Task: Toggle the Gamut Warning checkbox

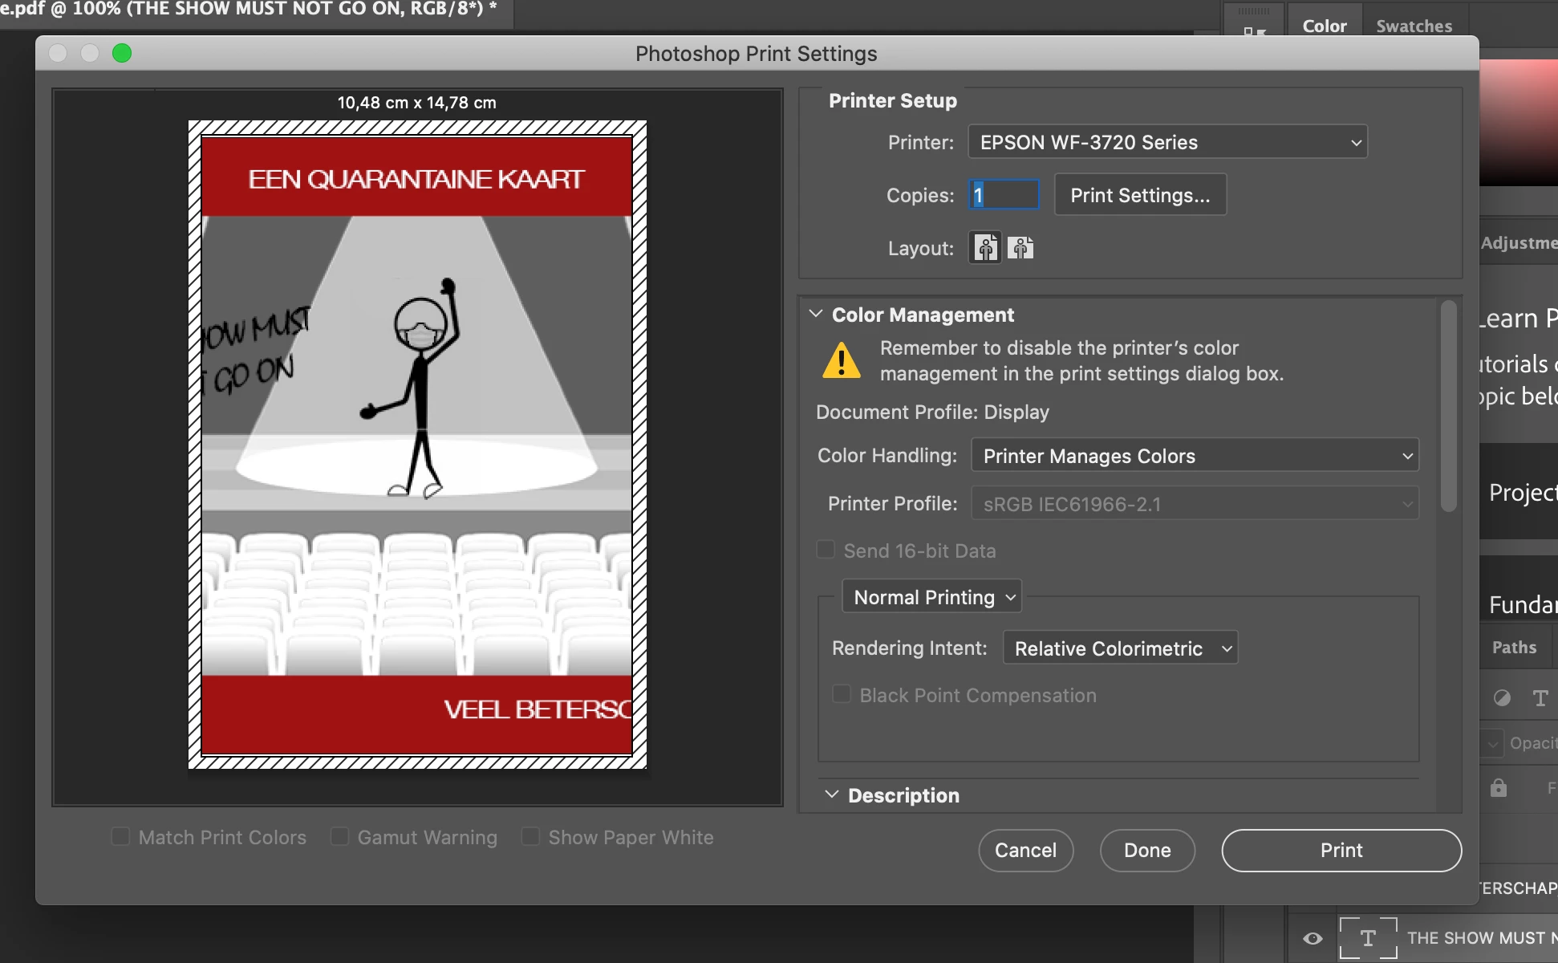Action: (x=340, y=837)
